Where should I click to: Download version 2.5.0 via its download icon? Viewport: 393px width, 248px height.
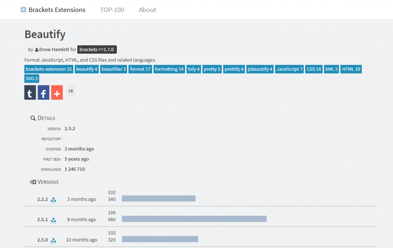point(53,240)
